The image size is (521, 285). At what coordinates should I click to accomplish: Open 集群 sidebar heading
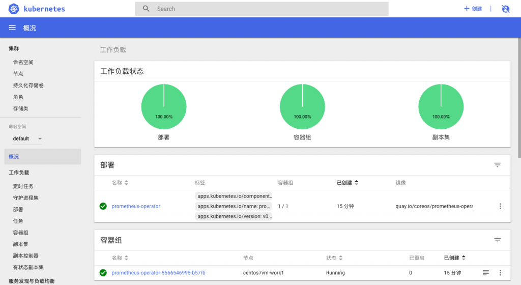14,48
